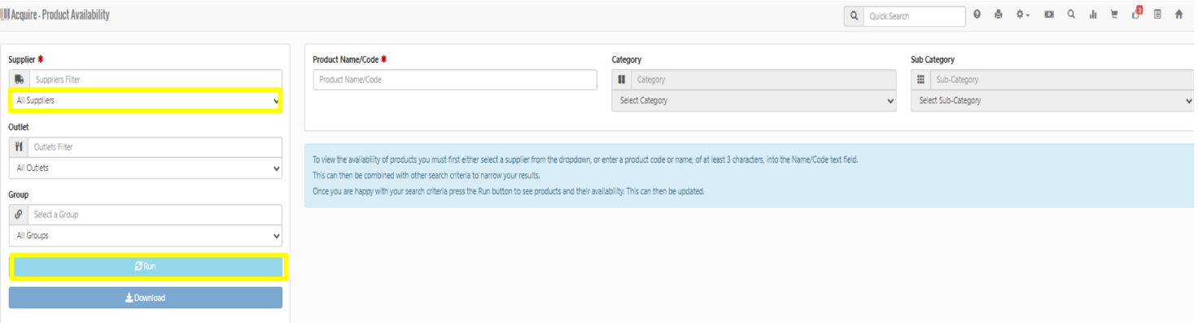Expand the All Outlets dropdown
Screen dimensions: 1198x323
pos(146,168)
